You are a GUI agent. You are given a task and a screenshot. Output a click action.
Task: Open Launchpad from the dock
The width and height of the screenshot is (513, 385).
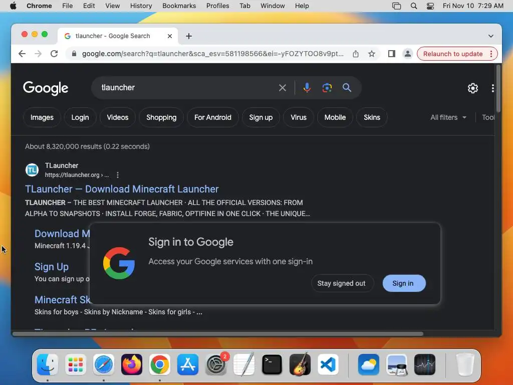pyautogui.click(x=76, y=364)
